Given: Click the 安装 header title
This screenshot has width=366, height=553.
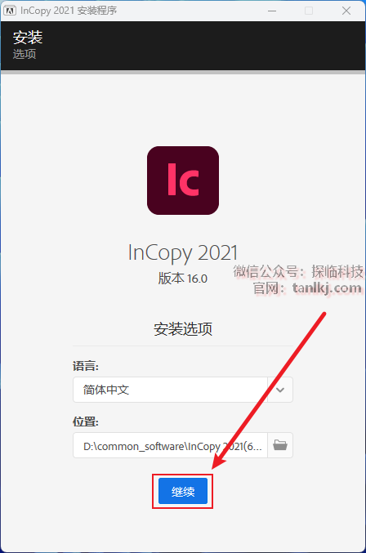Looking at the screenshot, I should coord(28,37).
